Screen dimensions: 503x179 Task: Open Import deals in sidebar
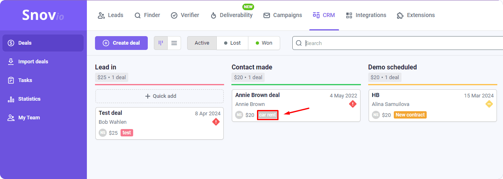tap(33, 62)
